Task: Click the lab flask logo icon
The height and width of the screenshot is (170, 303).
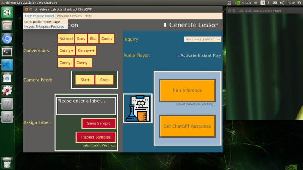Action: (x=138, y=108)
